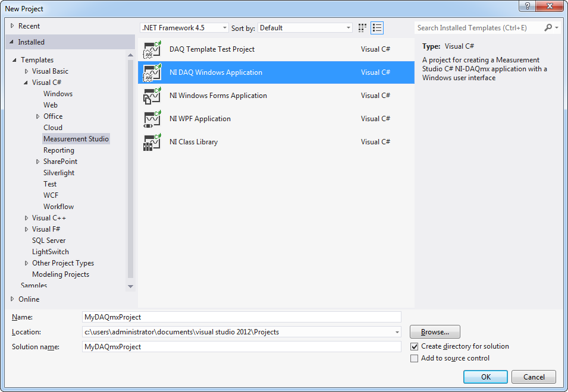This screenshot has height=392, width=568.
Task: Switch to medium icons list view
Action: tap(377, 28)
